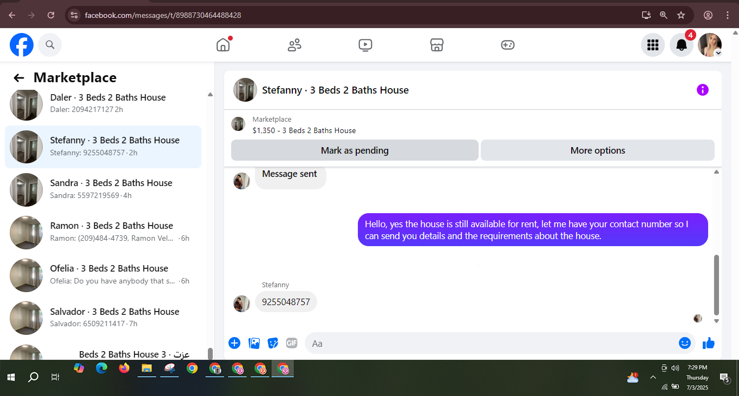
Task: Choose a GIF icon in composer
Action: [x=292, y=343]
